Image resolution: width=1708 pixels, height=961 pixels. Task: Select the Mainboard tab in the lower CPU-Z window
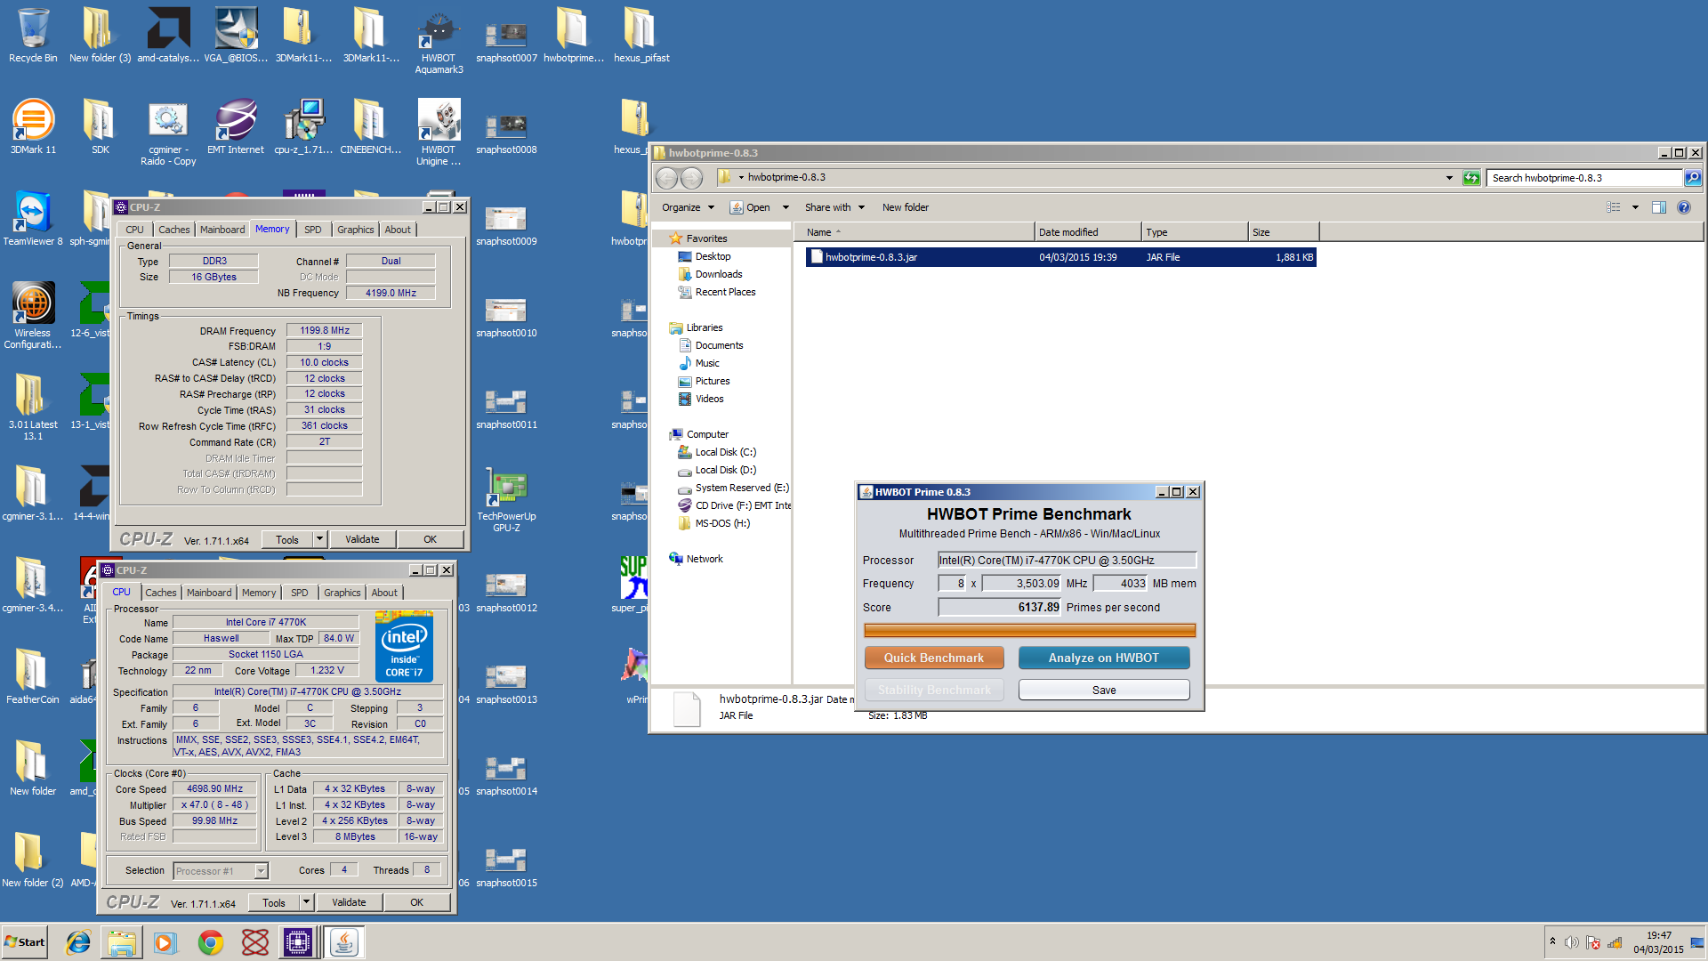[209, 593]
